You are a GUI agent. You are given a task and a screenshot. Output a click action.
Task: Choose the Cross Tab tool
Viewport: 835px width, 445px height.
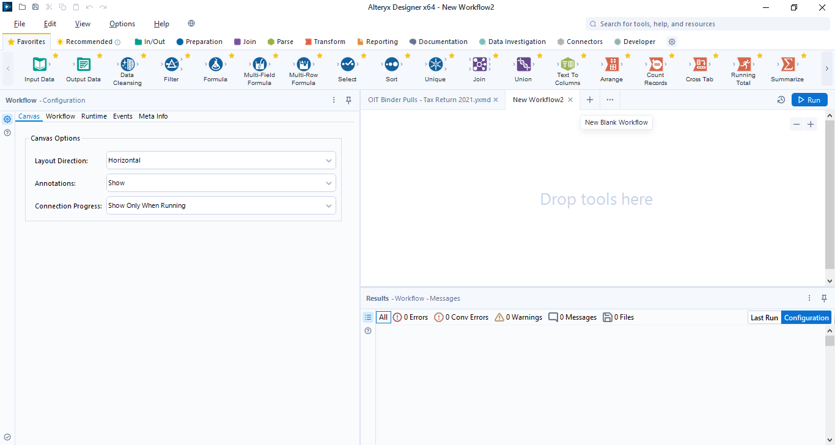(x=699, y=69)
